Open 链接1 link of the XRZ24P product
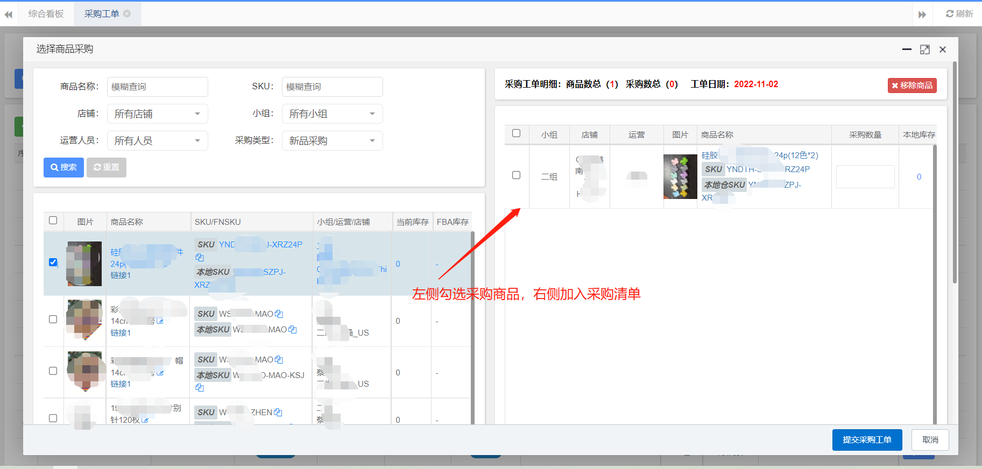Image resolution: width=982 pixels, height=469 pixels. pyautogui.click(x=121, y=275)
